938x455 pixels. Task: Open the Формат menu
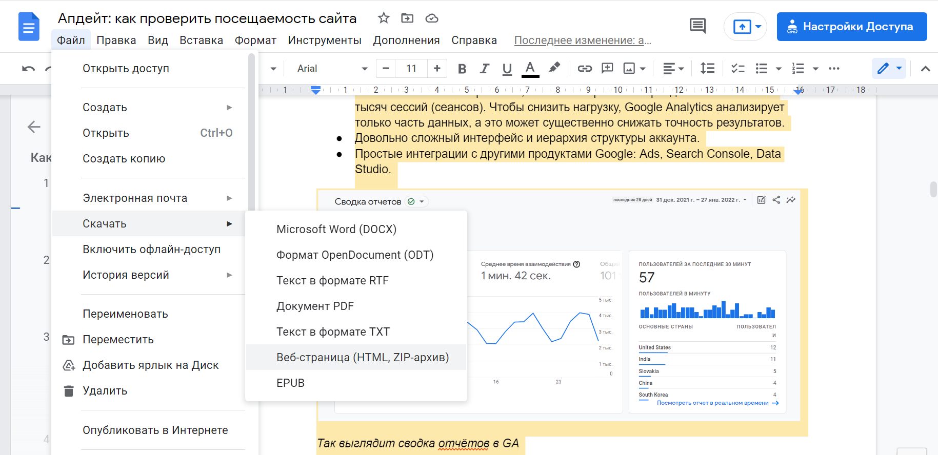click(255, 40)
